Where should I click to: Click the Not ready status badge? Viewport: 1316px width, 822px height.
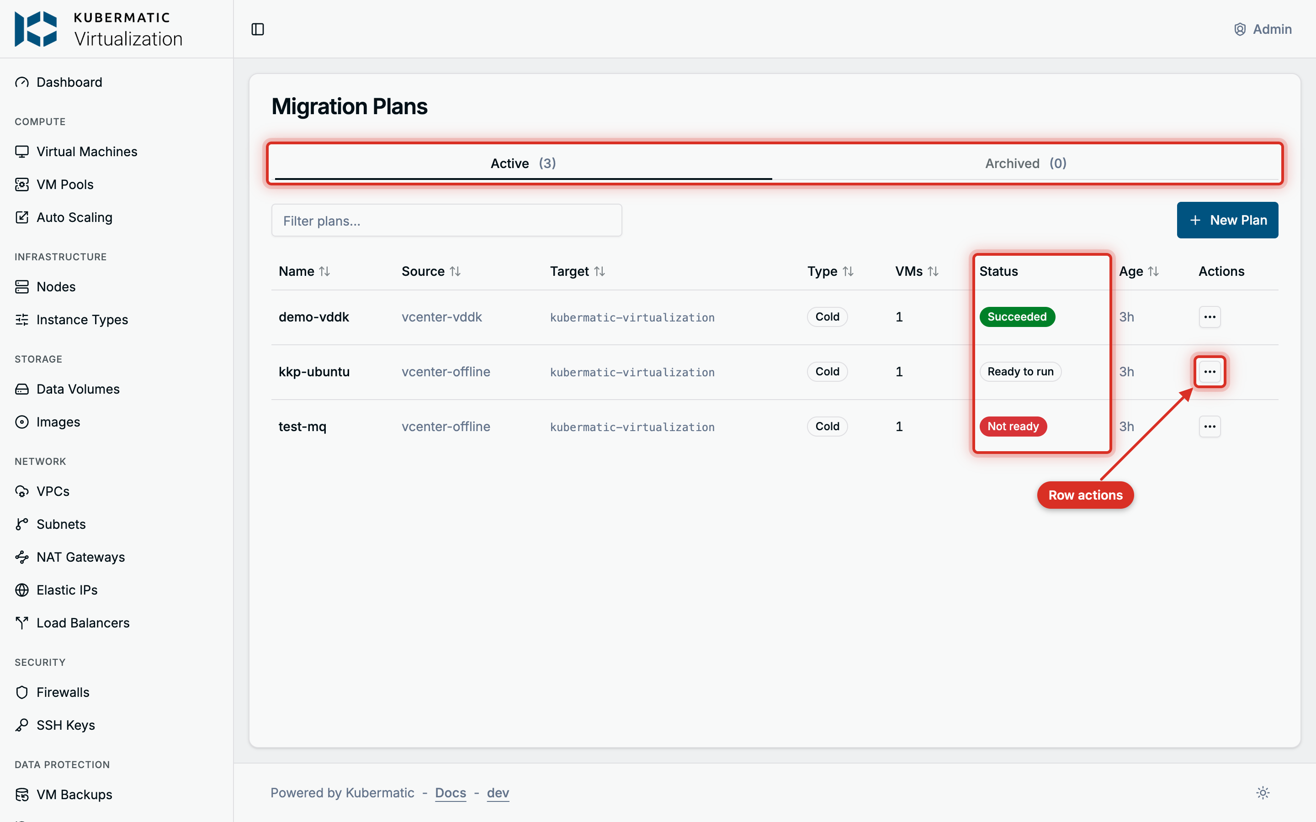1013,427
